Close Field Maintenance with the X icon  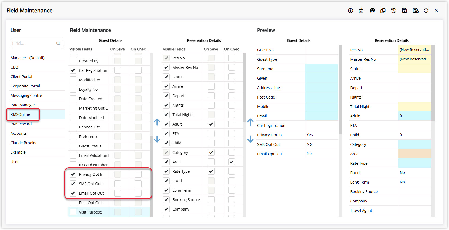click(436, 11)
